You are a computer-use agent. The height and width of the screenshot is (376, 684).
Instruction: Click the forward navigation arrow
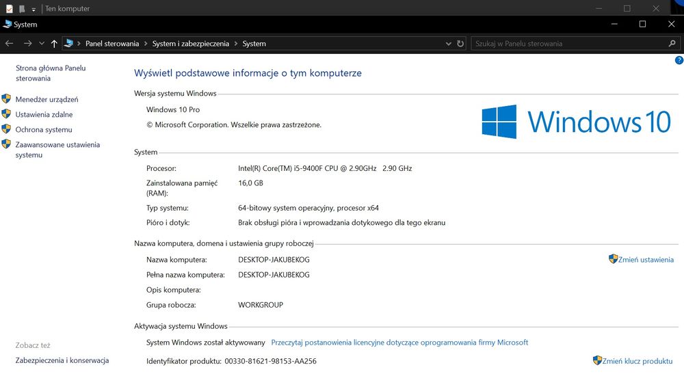[27, 44]
